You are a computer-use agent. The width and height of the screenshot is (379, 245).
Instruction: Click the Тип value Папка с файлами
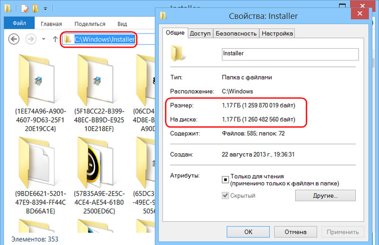247,77
